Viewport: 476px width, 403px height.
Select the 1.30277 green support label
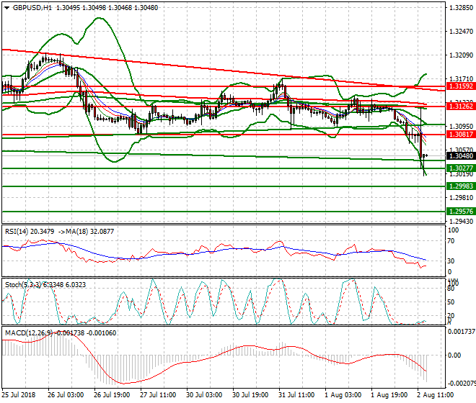[x=461, y=168]
